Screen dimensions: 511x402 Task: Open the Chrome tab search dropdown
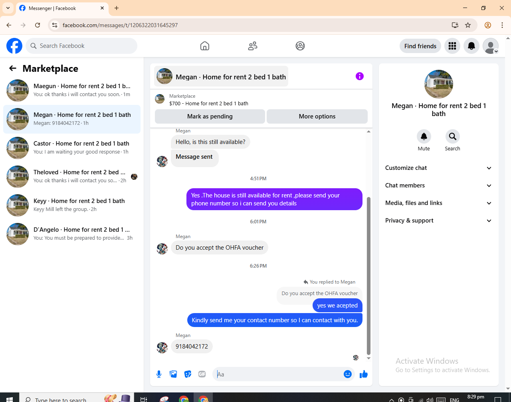8,8
